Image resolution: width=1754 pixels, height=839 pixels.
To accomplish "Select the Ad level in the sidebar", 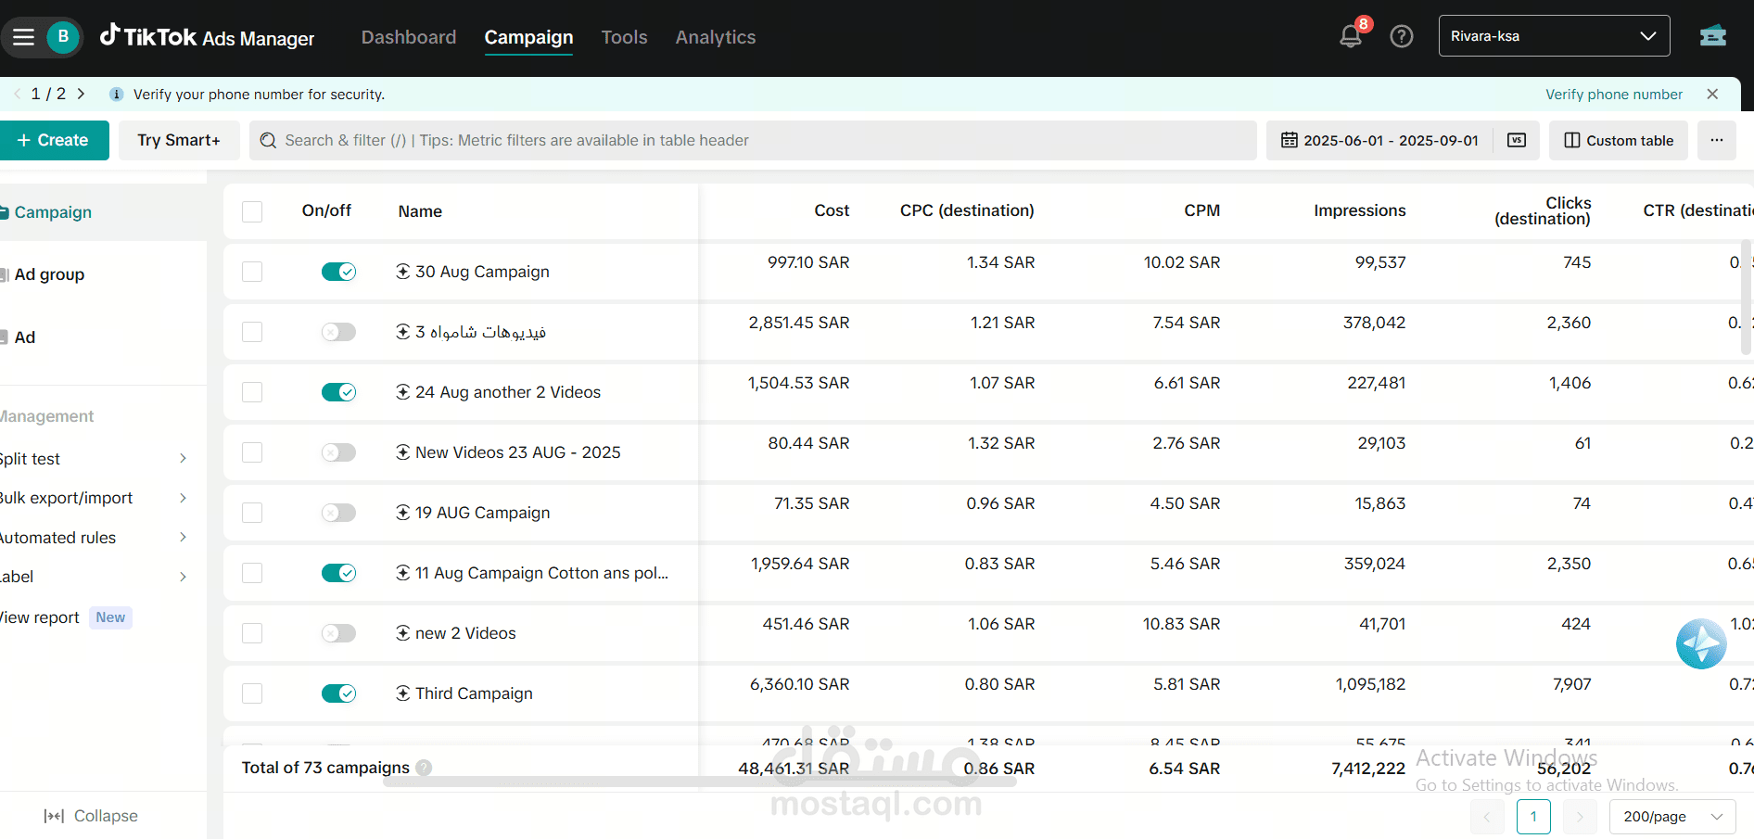I will (25, 337).
